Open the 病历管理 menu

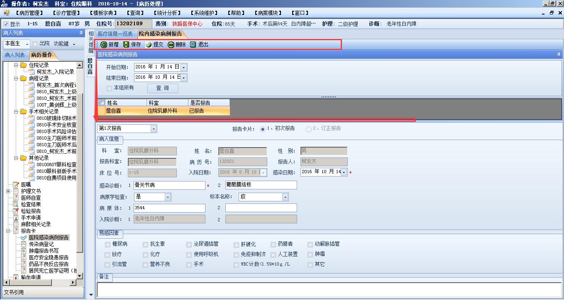click(x=29, y=13)
